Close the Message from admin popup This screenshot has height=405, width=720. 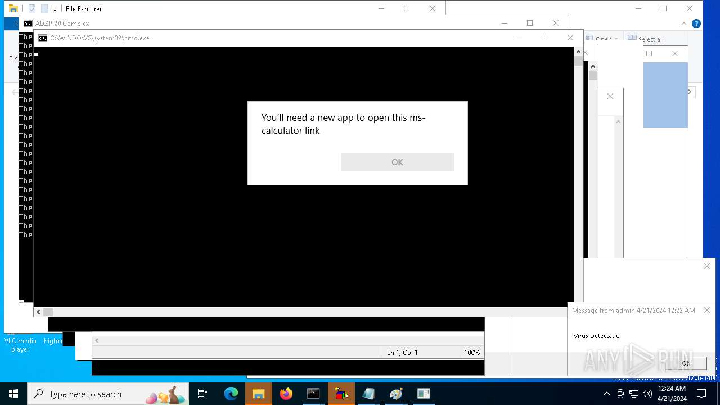707,310
